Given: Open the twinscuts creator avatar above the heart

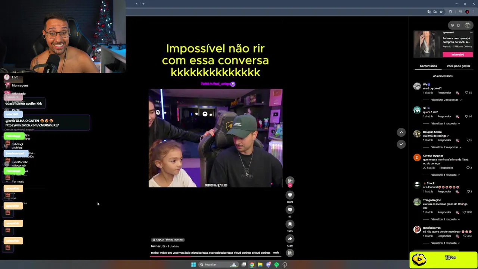Looking at the screenshot, I should [x=290, y=180].
